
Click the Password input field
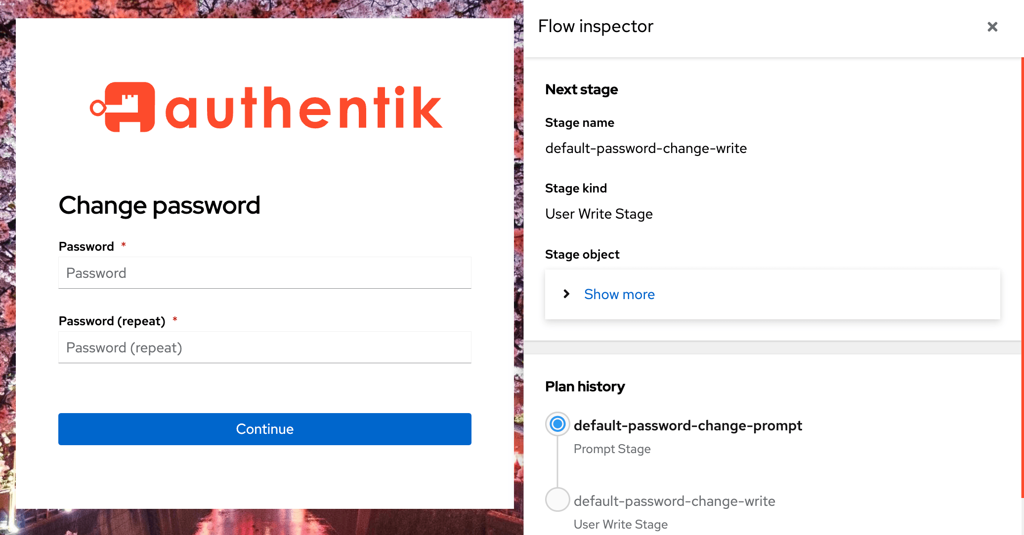click(x=264, y=273)
